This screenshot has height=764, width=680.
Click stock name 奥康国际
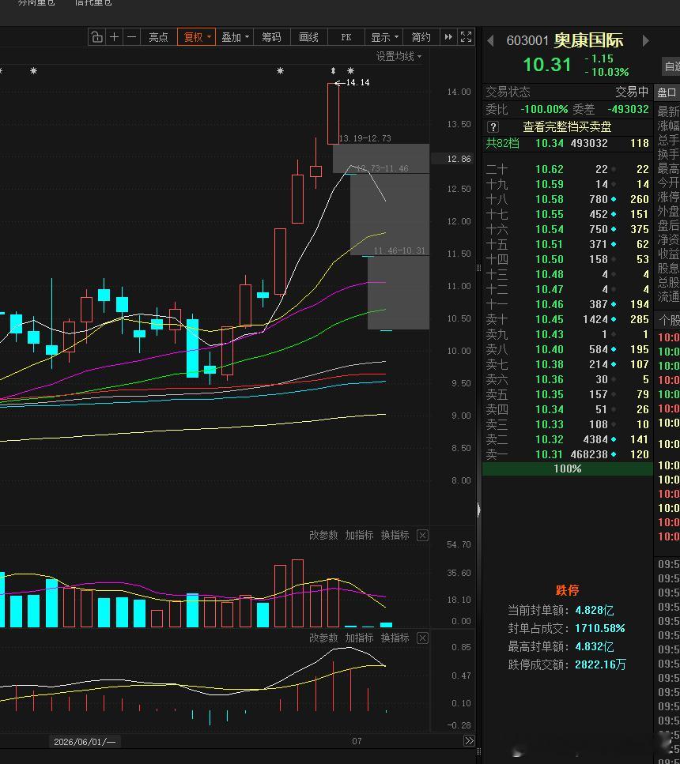pos(588,40)
